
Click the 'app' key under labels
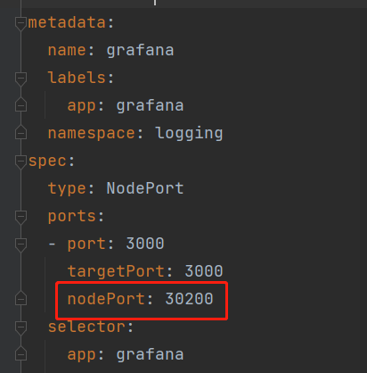click(x=82, y=106)
